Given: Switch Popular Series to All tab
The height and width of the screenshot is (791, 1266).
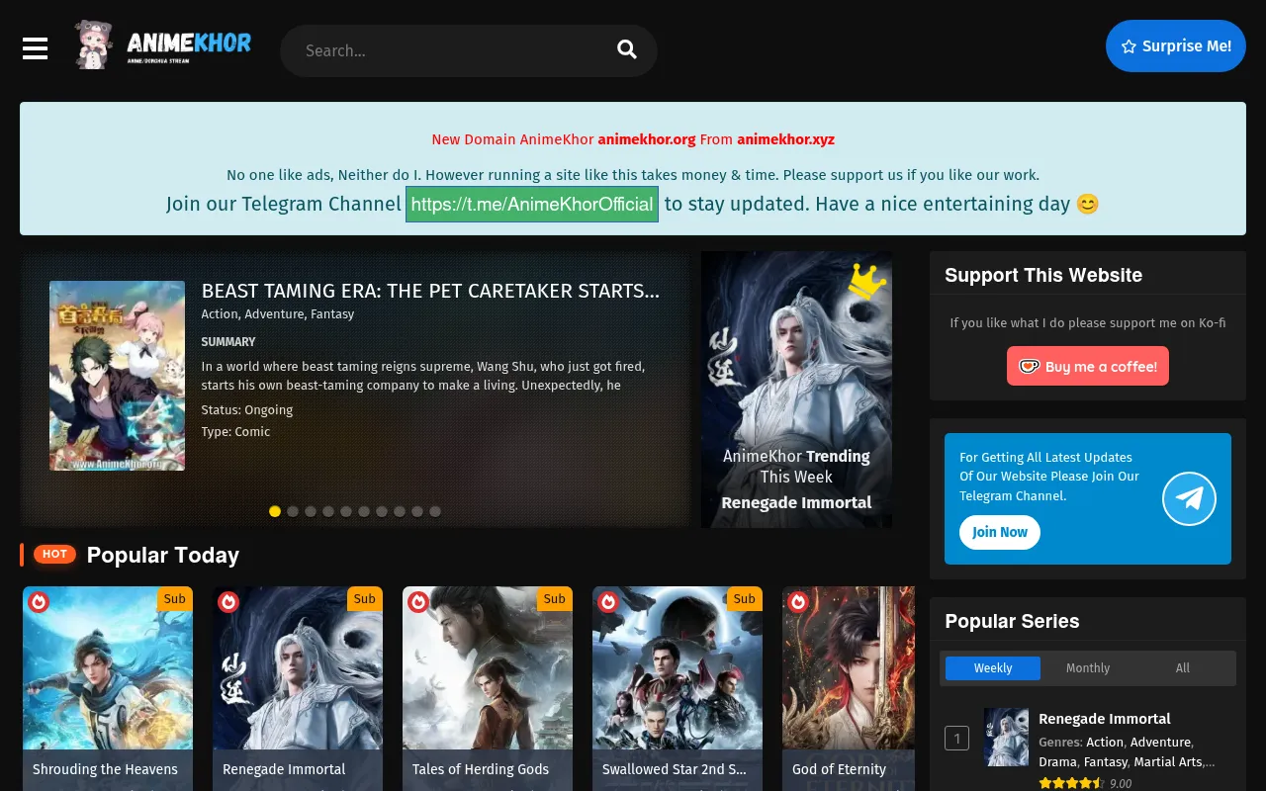Looking at the screenshot, I should pyautogui.click(x=1183, y=668).
